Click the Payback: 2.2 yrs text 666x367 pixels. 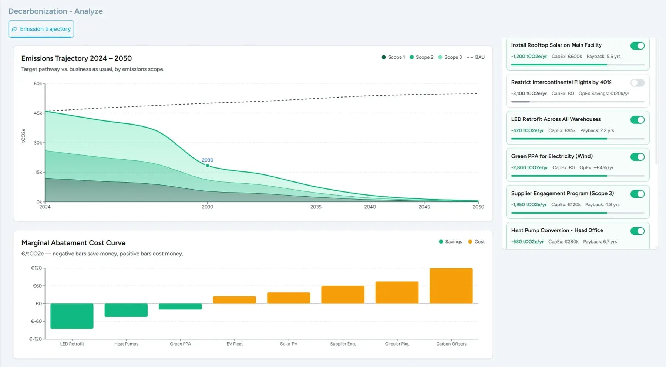click(597, 130)
